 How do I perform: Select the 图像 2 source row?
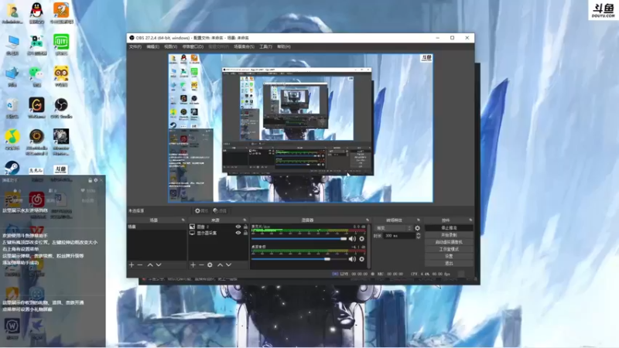(x=218, y=227)
